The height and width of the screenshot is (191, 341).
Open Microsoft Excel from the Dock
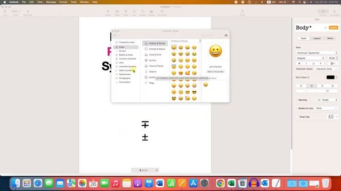tap(231, 184)
